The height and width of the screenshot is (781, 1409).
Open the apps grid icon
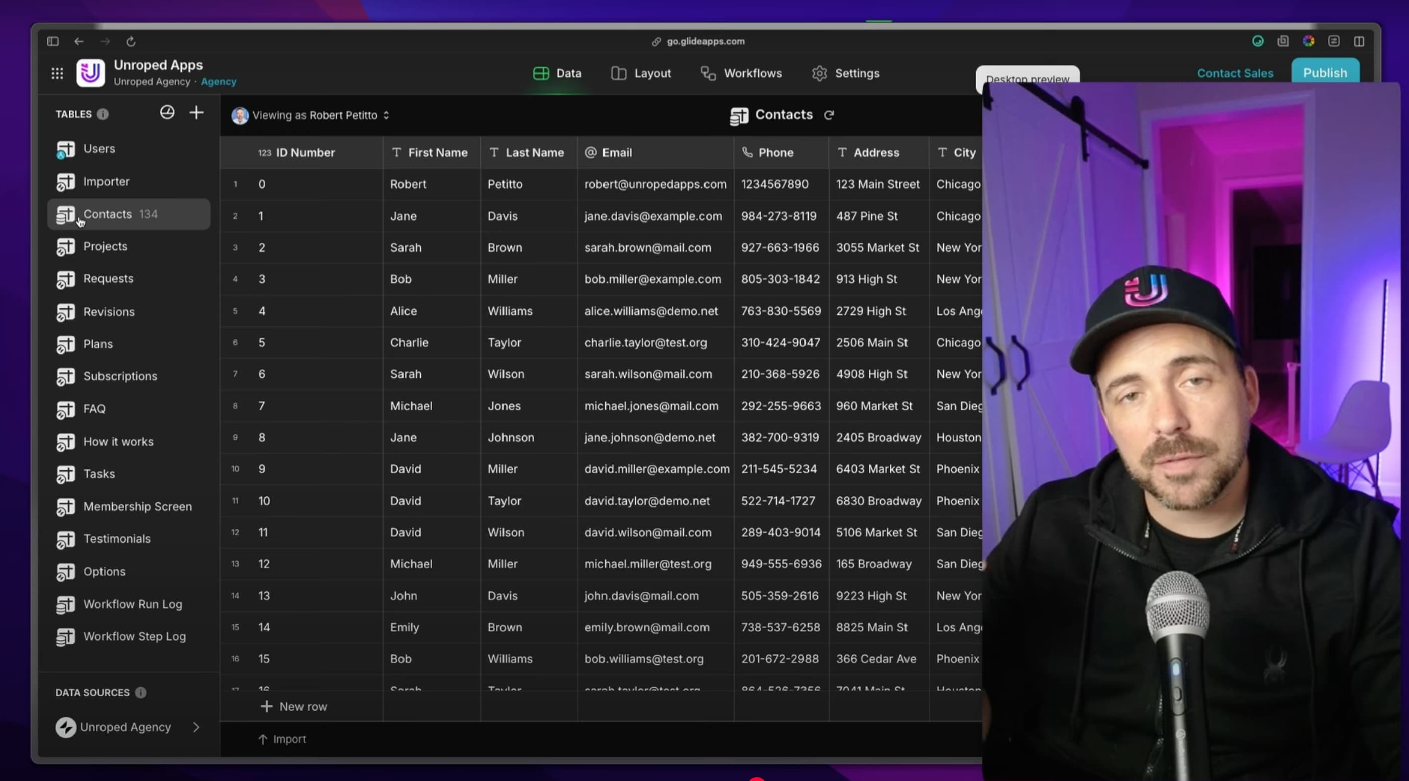pyautogui.click(x=57, y=73)
